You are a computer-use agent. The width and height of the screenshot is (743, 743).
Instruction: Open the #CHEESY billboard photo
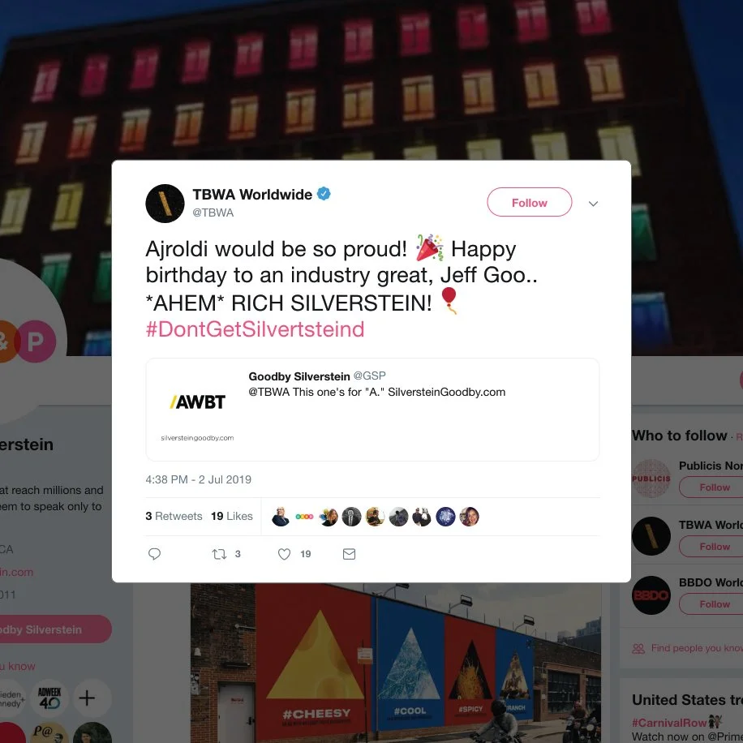pyautogui.click(x=396, y=663)
